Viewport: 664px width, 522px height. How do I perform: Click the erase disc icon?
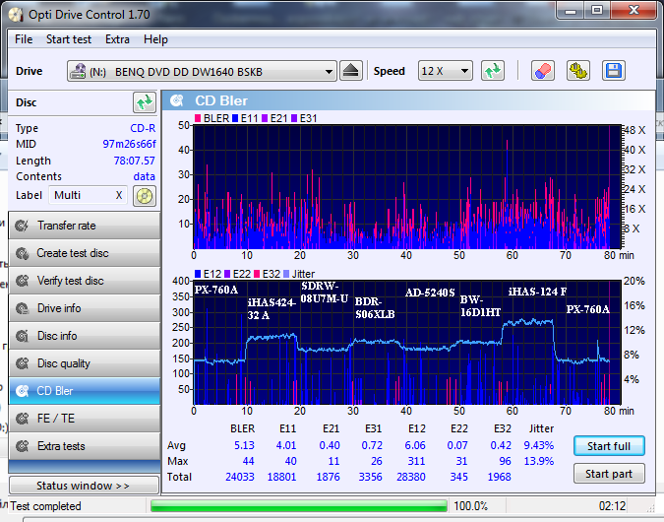point(542,72)
